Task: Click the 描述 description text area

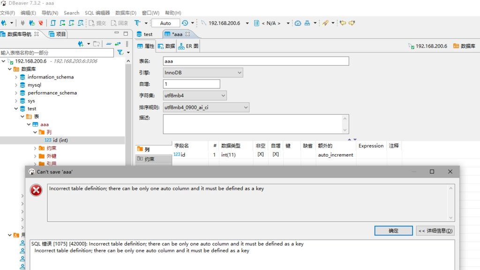Action: click(256, 124)
